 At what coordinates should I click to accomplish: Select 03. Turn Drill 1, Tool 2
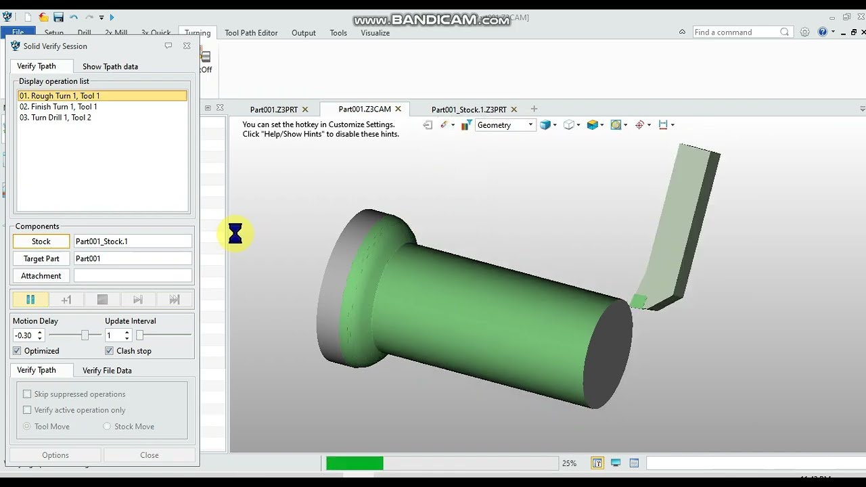[101, 118]
